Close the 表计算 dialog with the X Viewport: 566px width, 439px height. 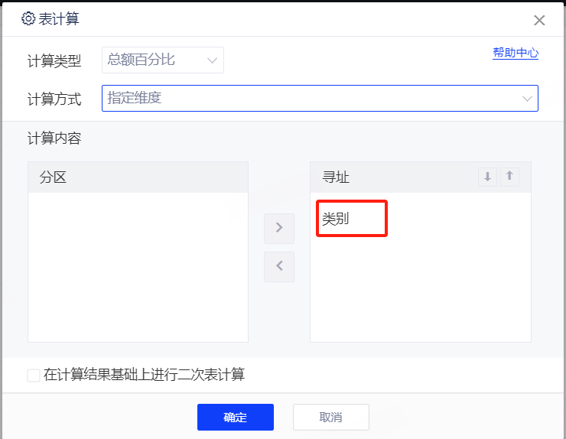539,21
